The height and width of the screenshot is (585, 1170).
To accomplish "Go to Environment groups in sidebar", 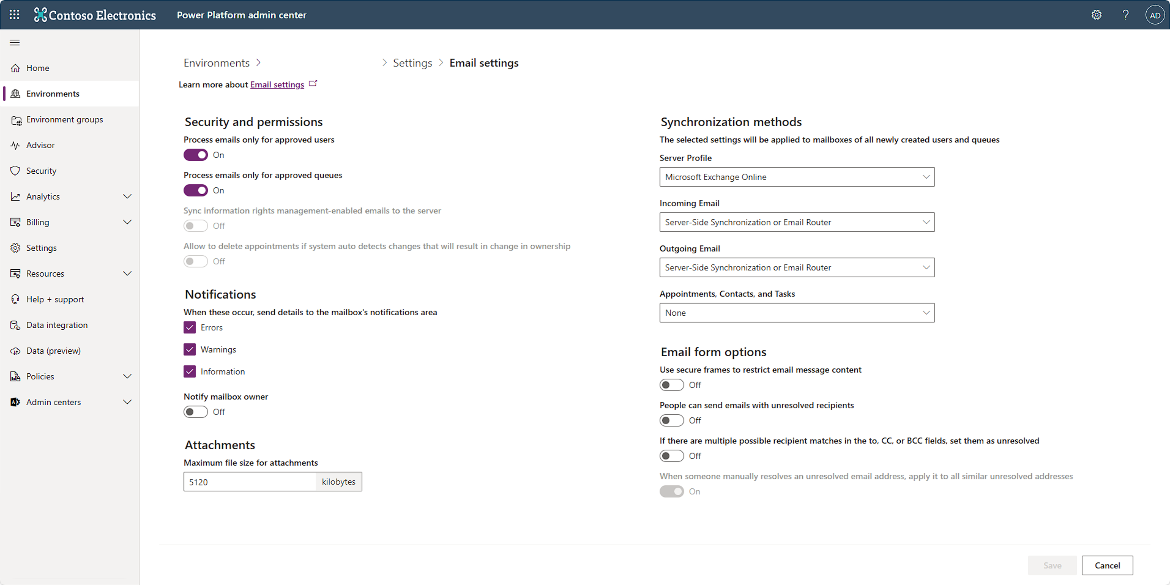I will coord(65,119).
